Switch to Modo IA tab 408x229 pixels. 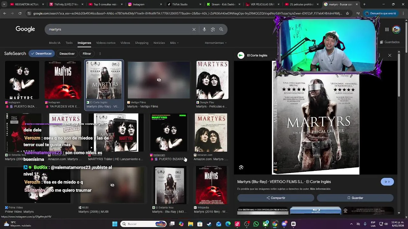click(x=55, y=43)
